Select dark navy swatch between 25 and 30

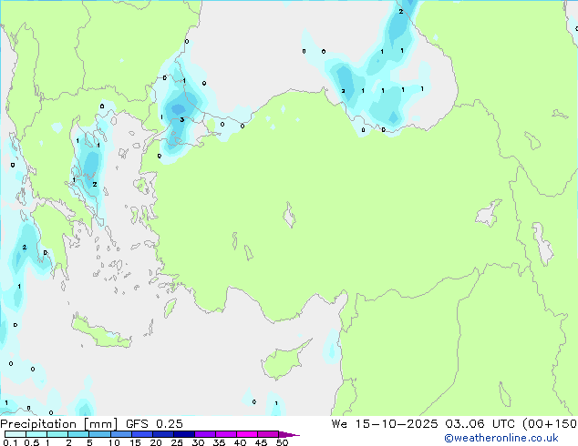coord(183,434)
